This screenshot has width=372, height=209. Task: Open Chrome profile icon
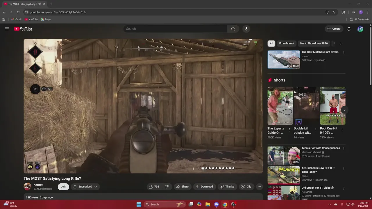pos(361,12)
